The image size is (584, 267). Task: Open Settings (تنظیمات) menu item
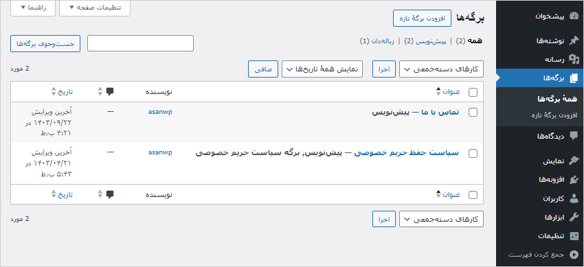point(552,236)
